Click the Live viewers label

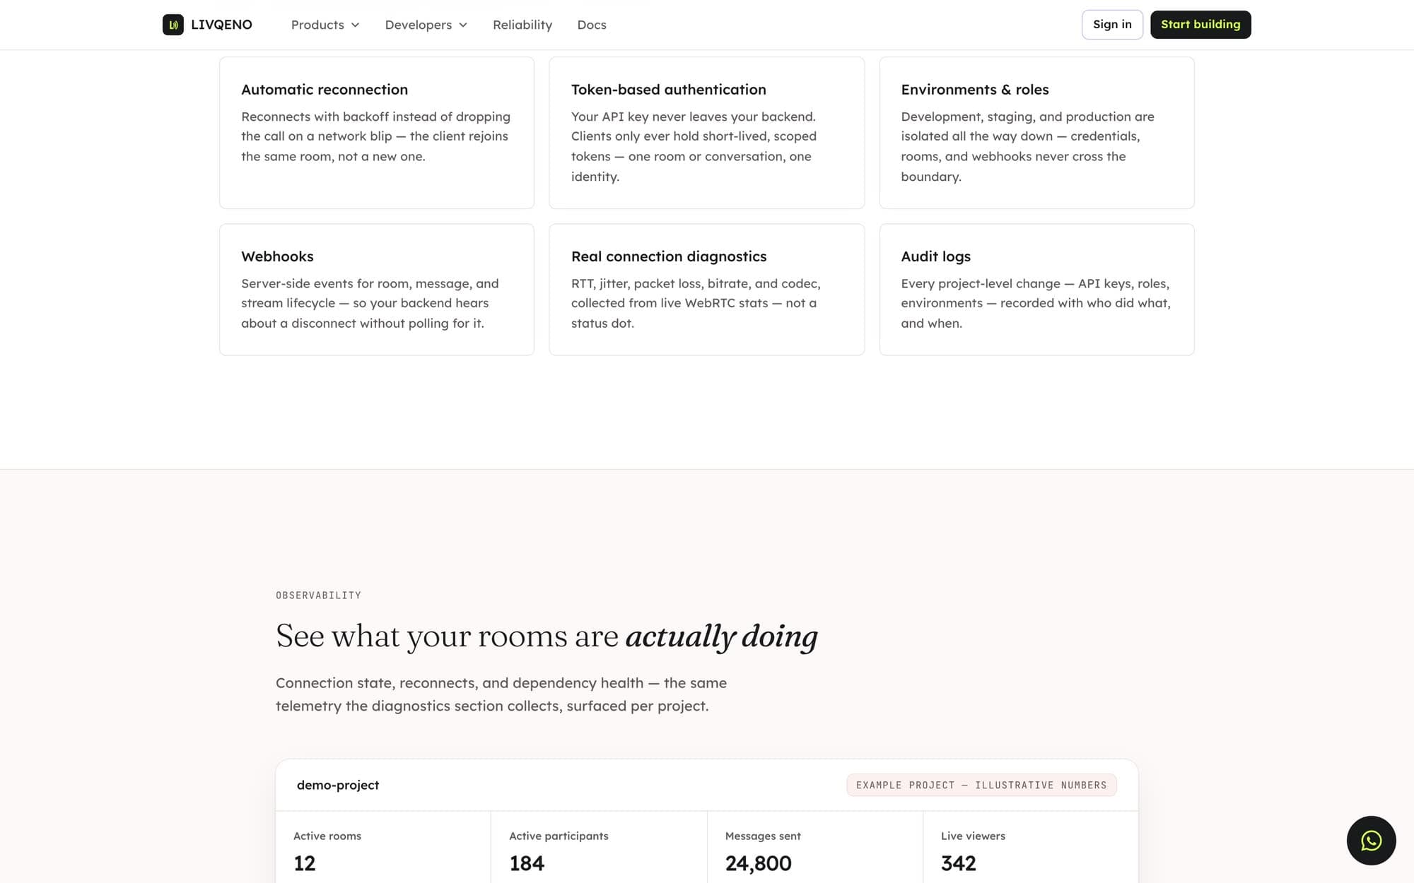tap(973, 836)
